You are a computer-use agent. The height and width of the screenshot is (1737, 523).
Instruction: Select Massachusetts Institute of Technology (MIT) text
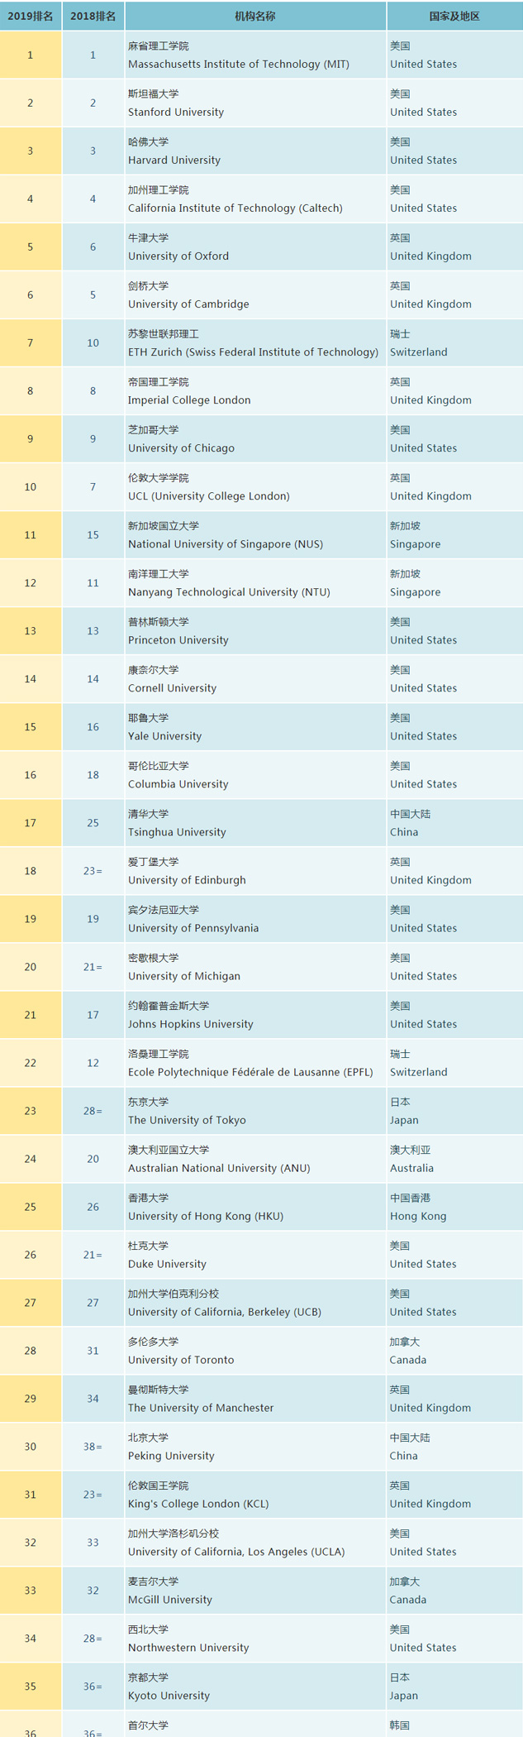(x=239, y=65)
